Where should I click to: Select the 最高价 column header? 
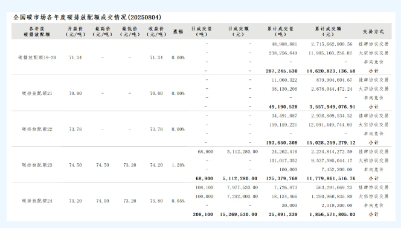(102, 31)
